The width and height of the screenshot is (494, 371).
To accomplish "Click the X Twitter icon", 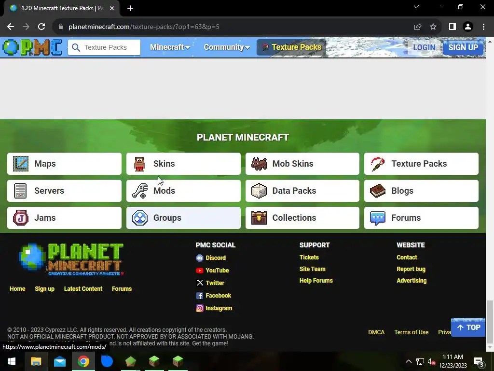I will click(x=199, y=283).
